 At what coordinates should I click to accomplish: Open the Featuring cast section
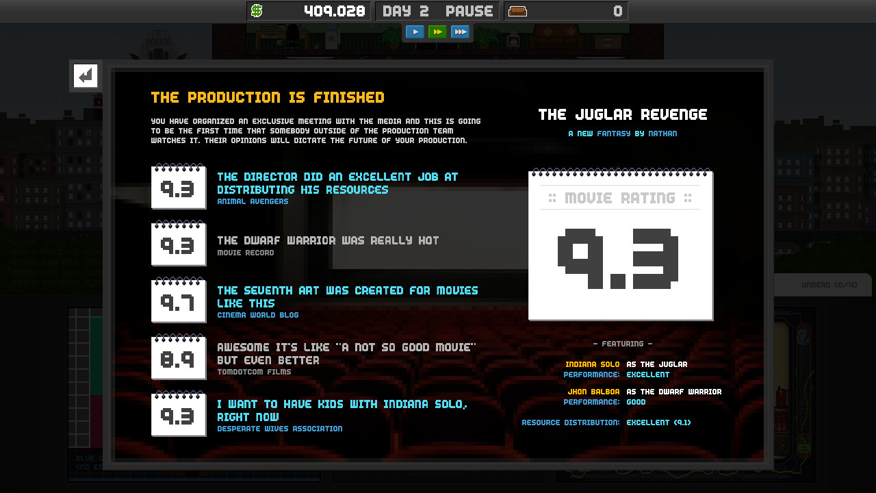coord(620,344)
